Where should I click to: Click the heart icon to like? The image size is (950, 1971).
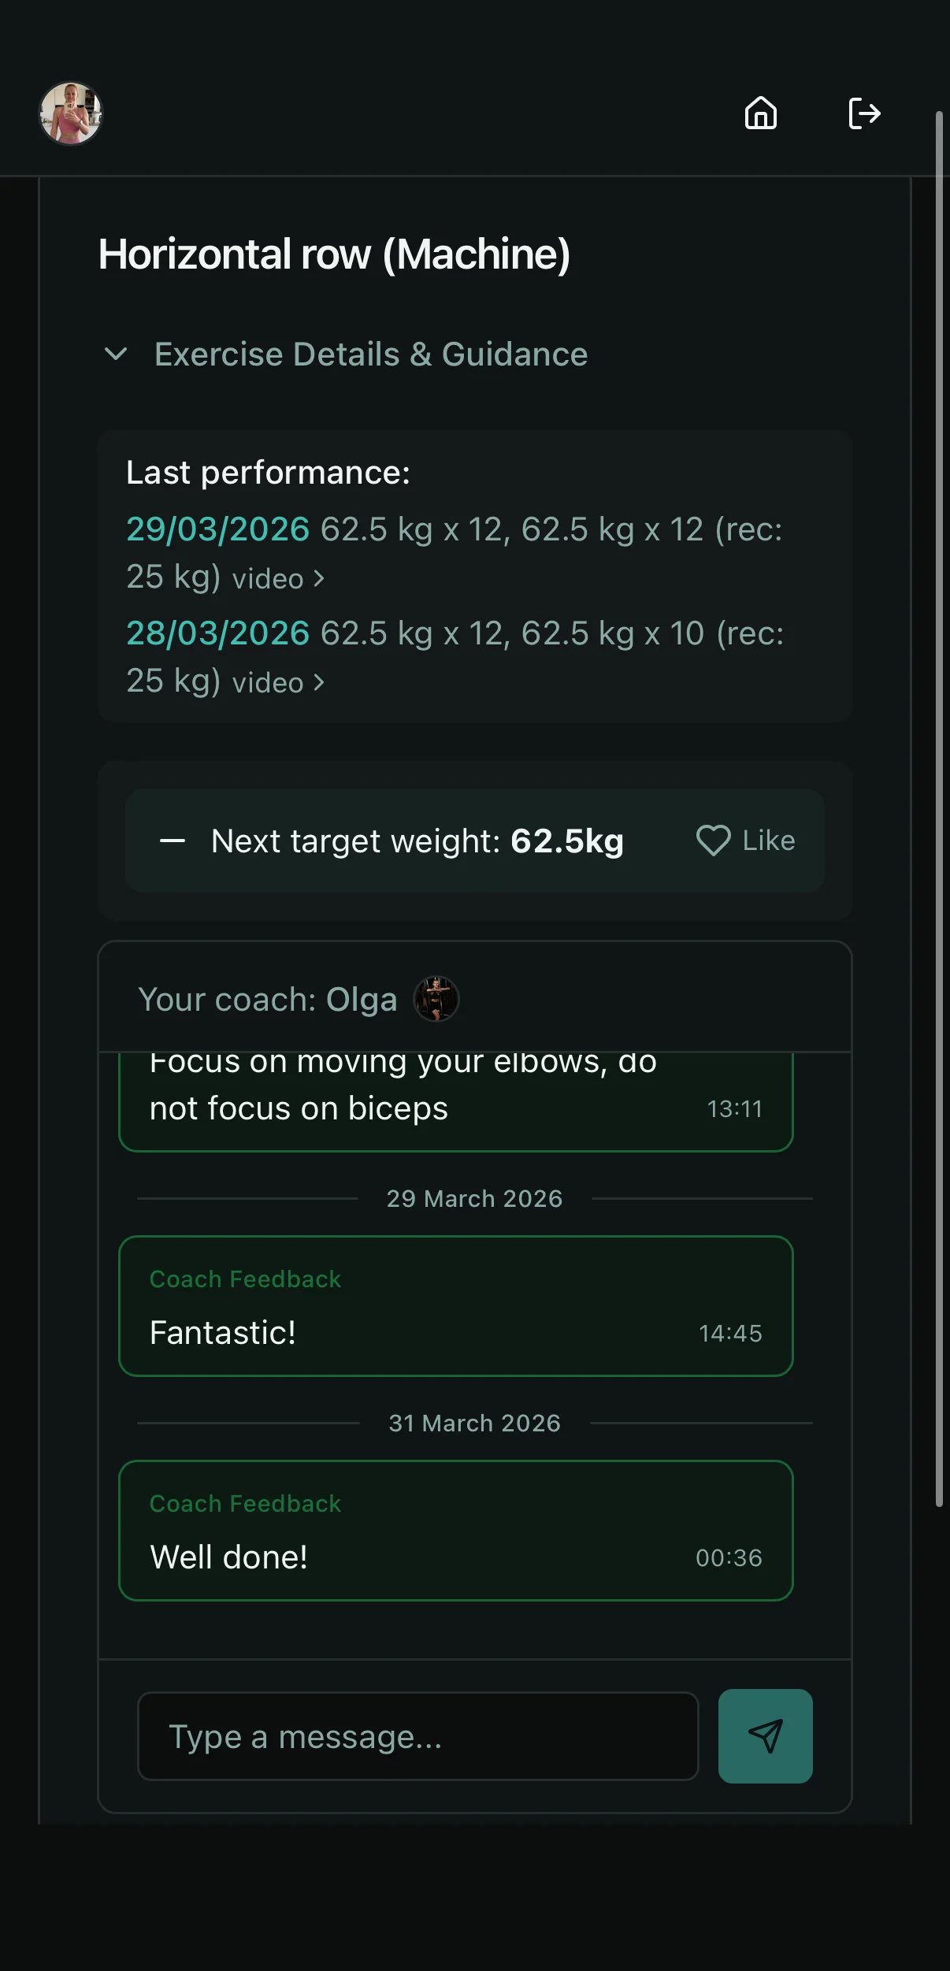pyautogui.click(x=713, y=841)
